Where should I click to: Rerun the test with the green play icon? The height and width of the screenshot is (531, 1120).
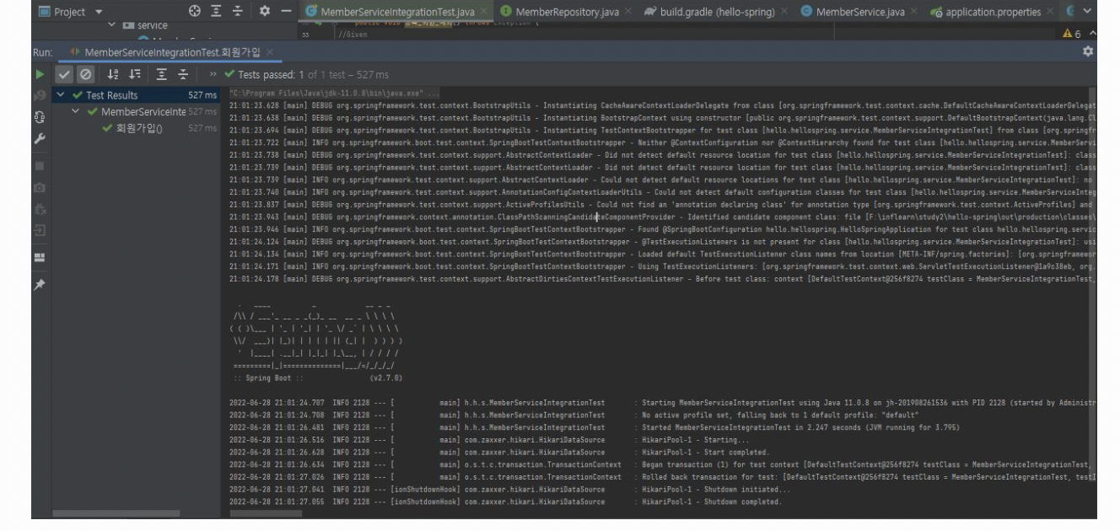[x=41, y=74]
